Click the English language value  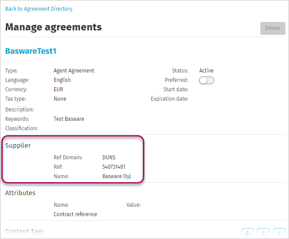coord(62,80)
